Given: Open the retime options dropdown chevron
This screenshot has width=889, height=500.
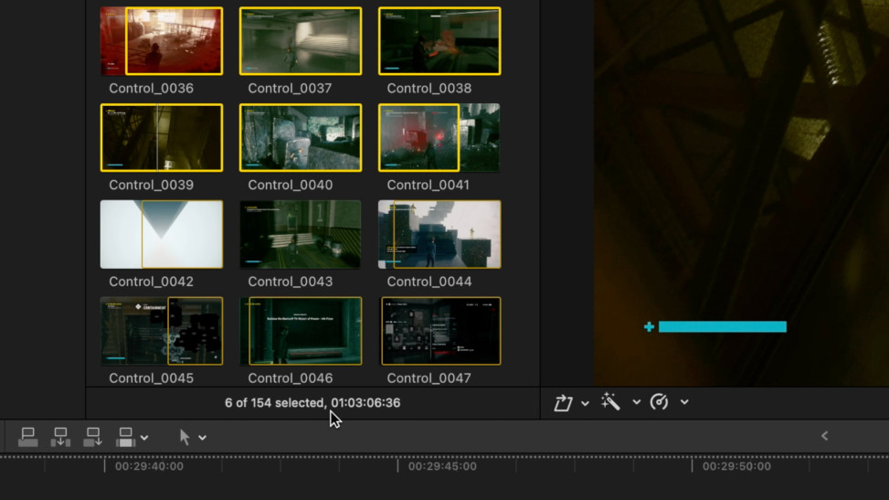Looking at the screenshot, I should pyautogui.click(x=684, y=402).
